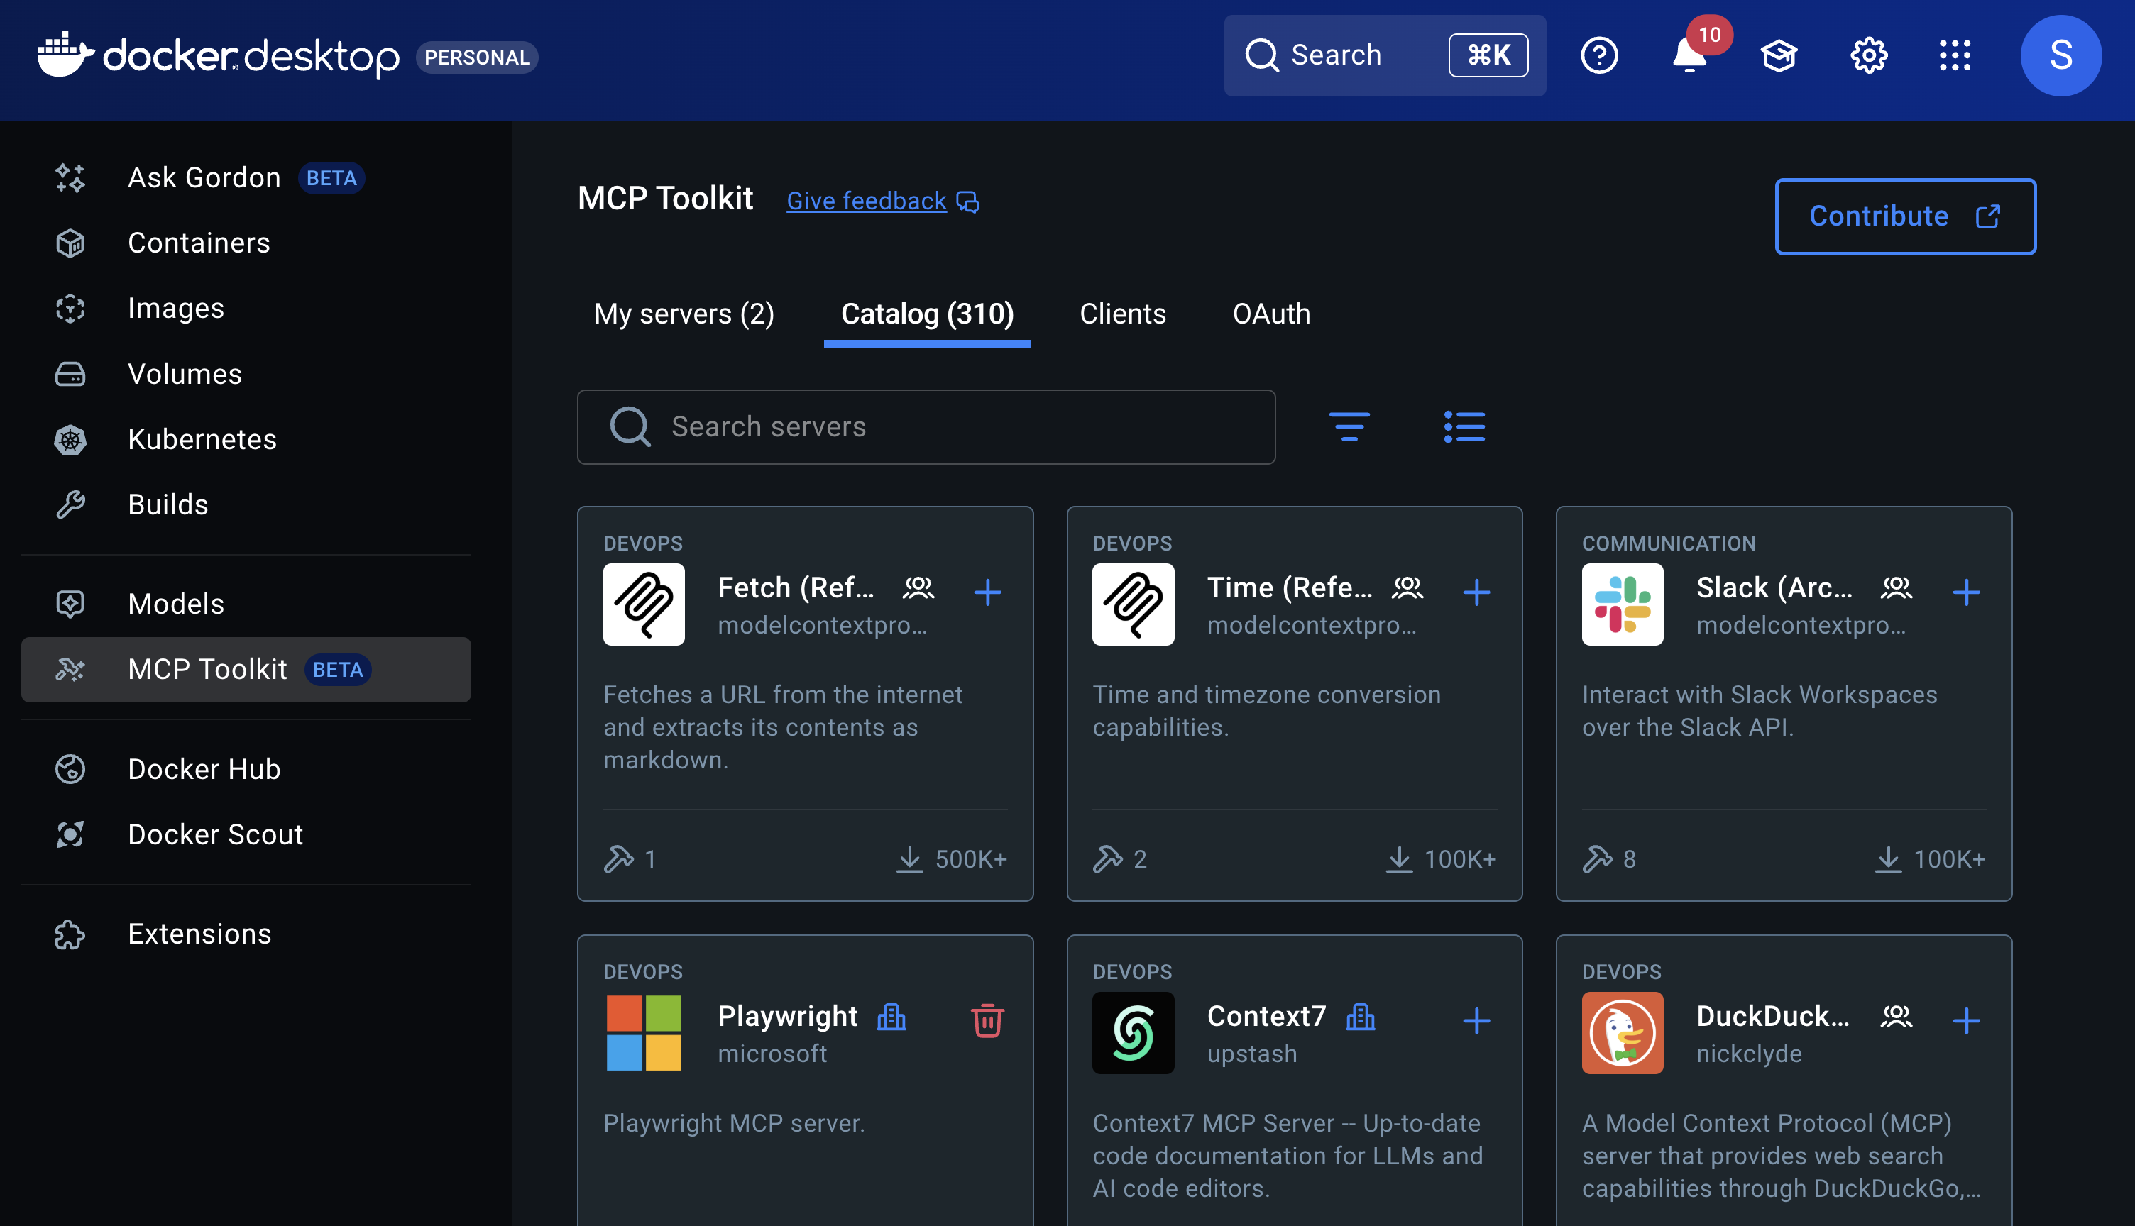The image size is (2135, 1226).
Task: Add Context7 server using plus icon
Action: click(1476, 1020)
